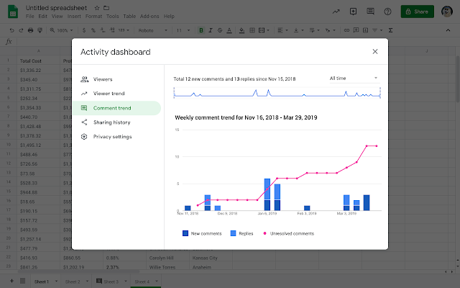Screen dimensions: 460x288
Task: Expand the All time range dropdown
Action: 354,78
